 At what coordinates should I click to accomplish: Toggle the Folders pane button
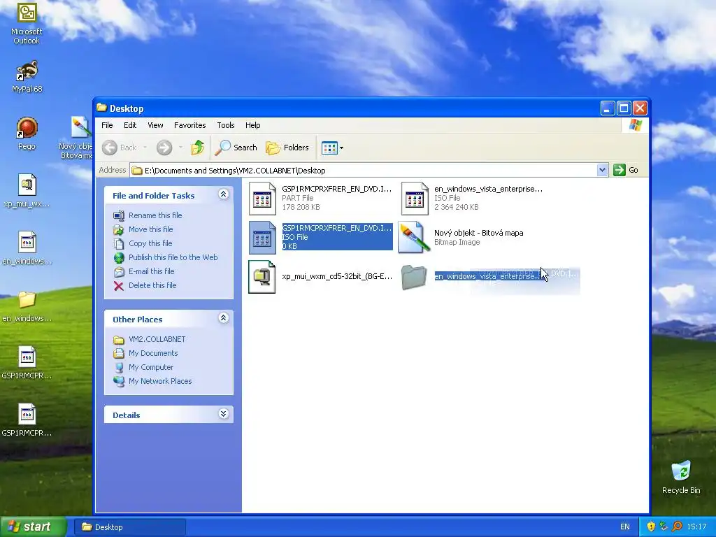click(287, 148)
